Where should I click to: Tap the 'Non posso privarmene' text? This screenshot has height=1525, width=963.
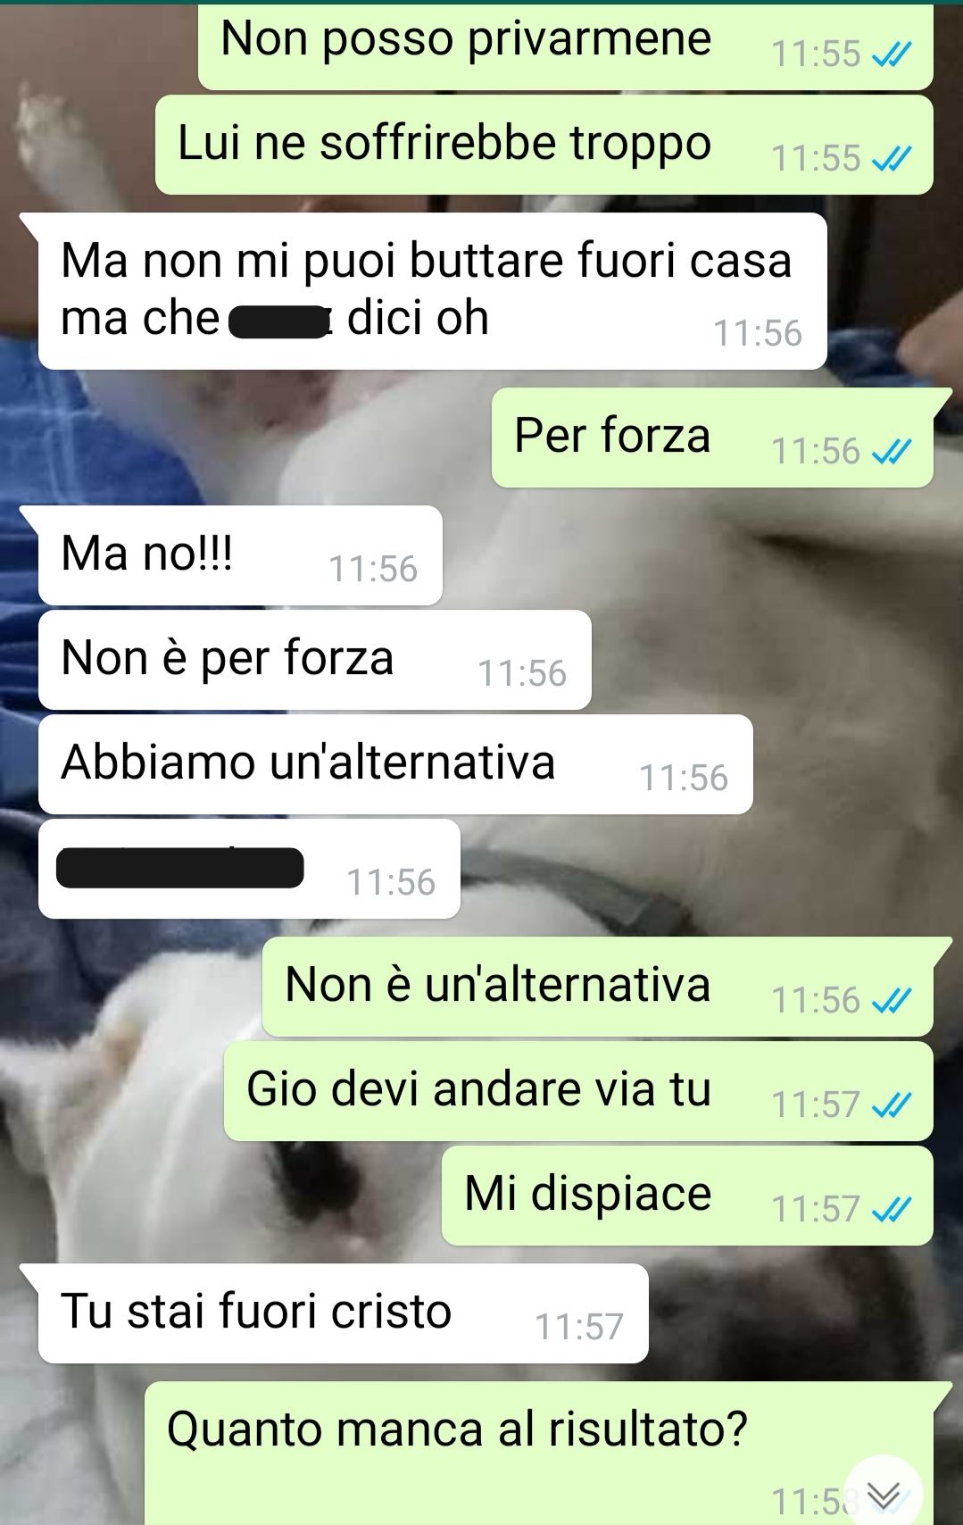tap(466, 38)
